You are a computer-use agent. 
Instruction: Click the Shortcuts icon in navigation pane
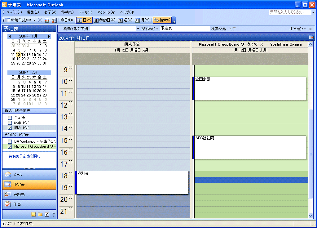(47, 214)
